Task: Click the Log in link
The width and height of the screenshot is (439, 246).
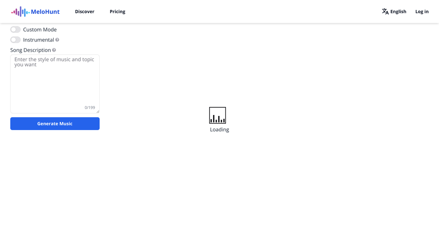Action: [x=421, y=12]
